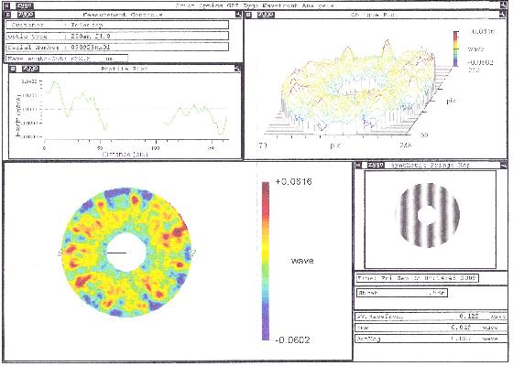Open the Synthetic Fringe Map window menu box
The image size is (513, 366).
pyautogui.click(x=358, y=165)
